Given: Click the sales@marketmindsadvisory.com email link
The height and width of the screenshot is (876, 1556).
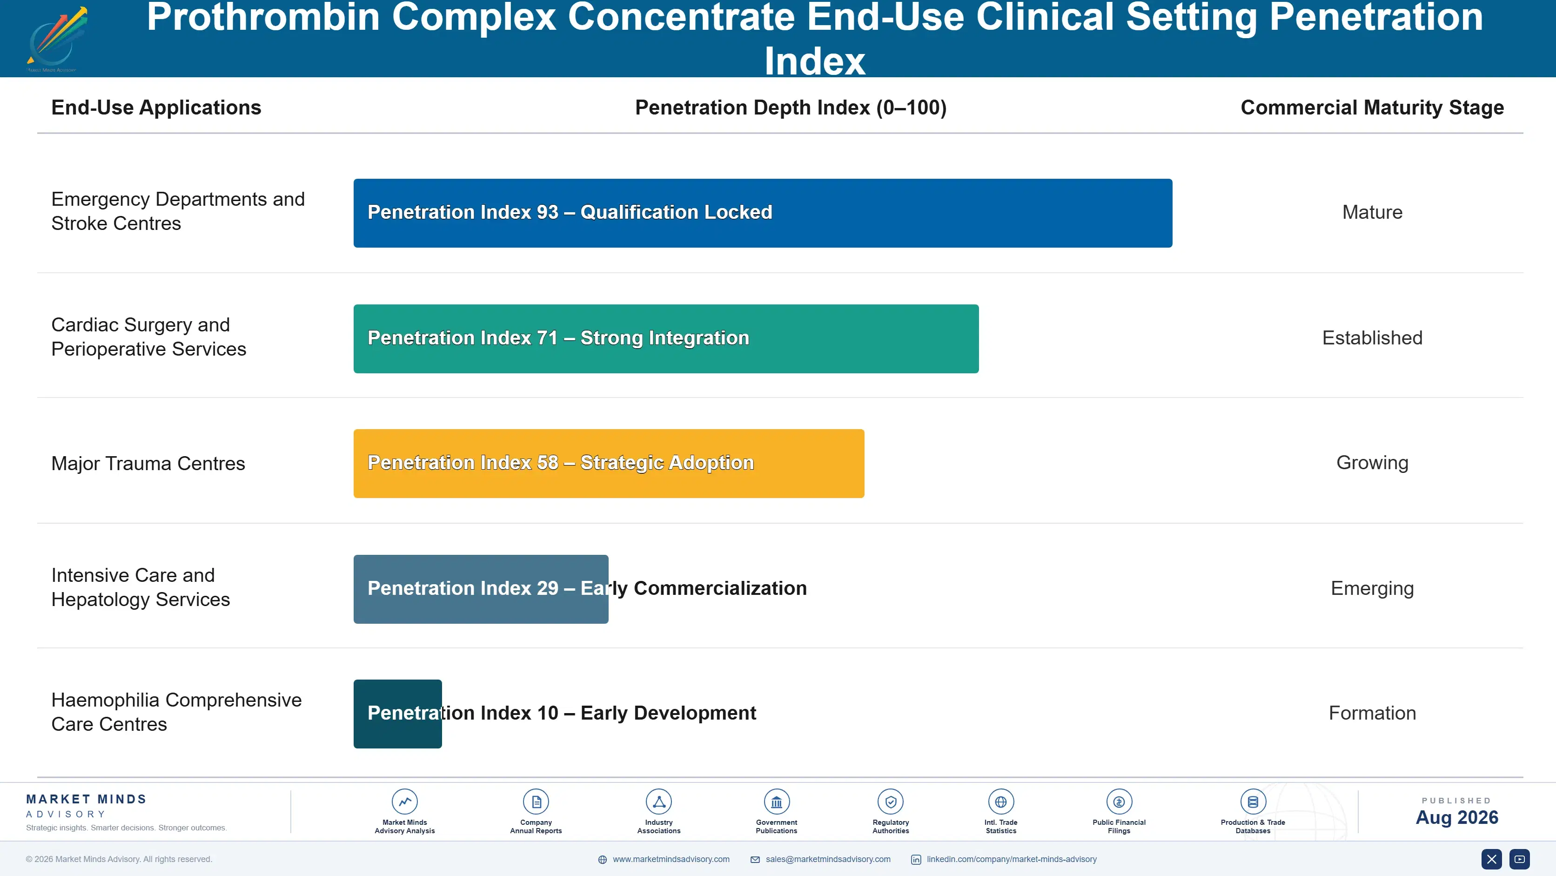Looking at the screenshot, I should tap(827, 859).
